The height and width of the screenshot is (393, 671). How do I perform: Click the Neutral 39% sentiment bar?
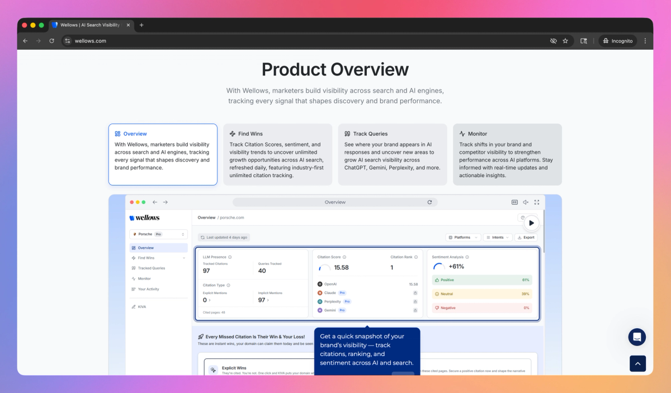point(482,294)
